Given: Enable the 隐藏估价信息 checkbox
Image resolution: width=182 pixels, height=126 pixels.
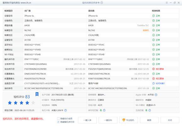Looking at the screenshot, I should click(x=58, y=118).
